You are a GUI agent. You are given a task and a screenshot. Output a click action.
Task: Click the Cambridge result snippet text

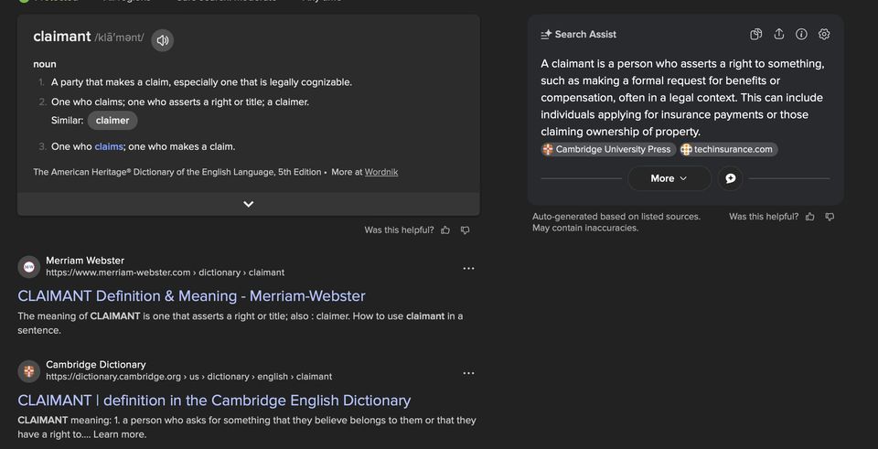coord(247,427)
